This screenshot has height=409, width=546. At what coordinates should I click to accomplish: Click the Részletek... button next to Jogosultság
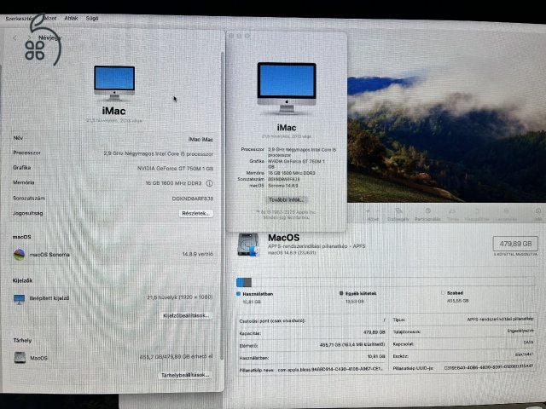point(196,213)
